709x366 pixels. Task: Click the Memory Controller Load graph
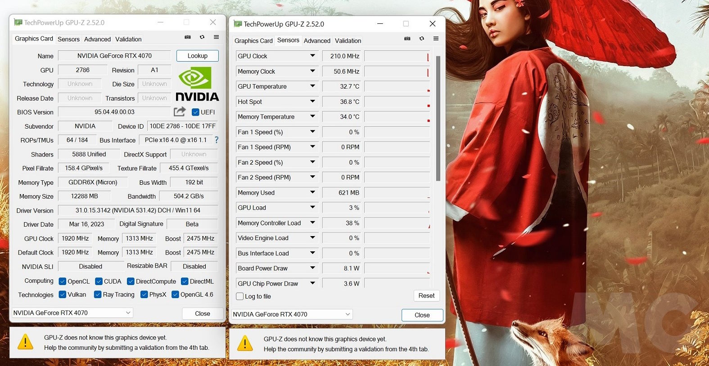(x=397, y=223)
